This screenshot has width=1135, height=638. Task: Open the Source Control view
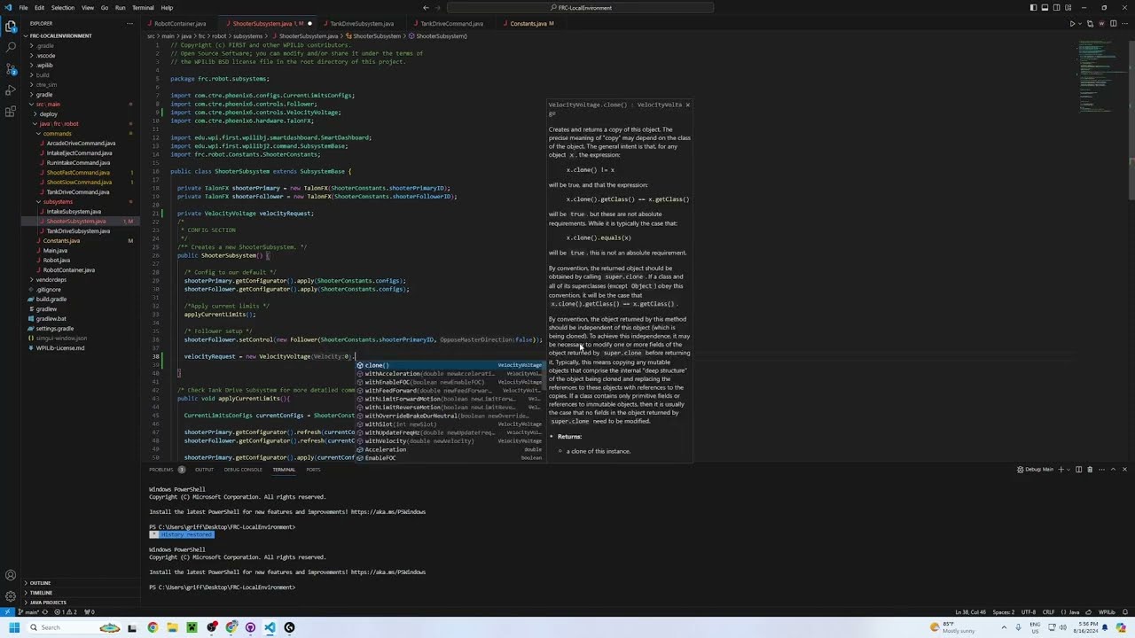[11, 69]
